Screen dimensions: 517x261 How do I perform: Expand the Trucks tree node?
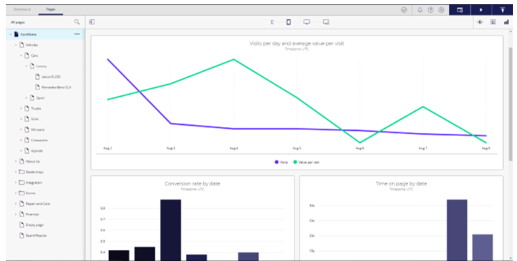point(21,108)
